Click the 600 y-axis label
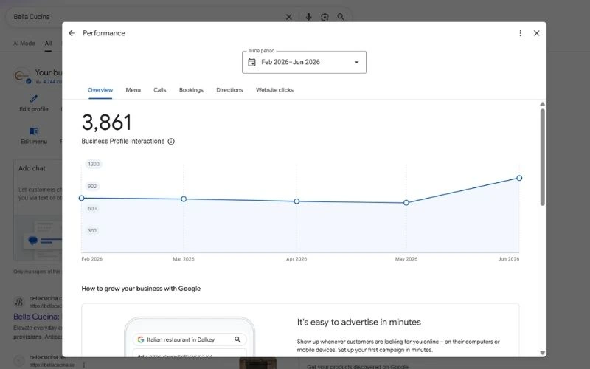This screenshot has width=590, height=369. (x=92, y=208)
